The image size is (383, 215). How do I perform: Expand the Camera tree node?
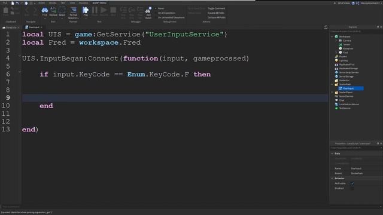[336, 41]
